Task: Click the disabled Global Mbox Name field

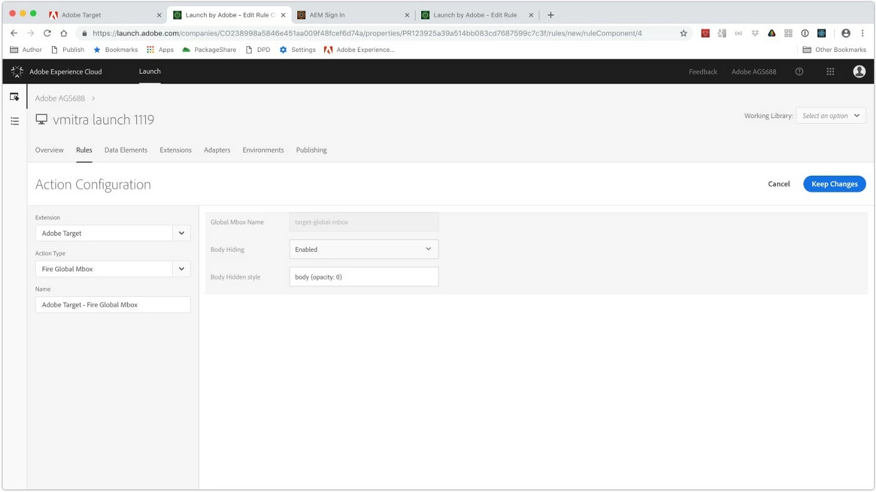Action: [364, 222]
